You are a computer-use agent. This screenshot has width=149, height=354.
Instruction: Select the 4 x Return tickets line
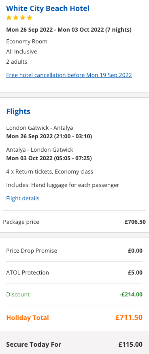[49, 172]
